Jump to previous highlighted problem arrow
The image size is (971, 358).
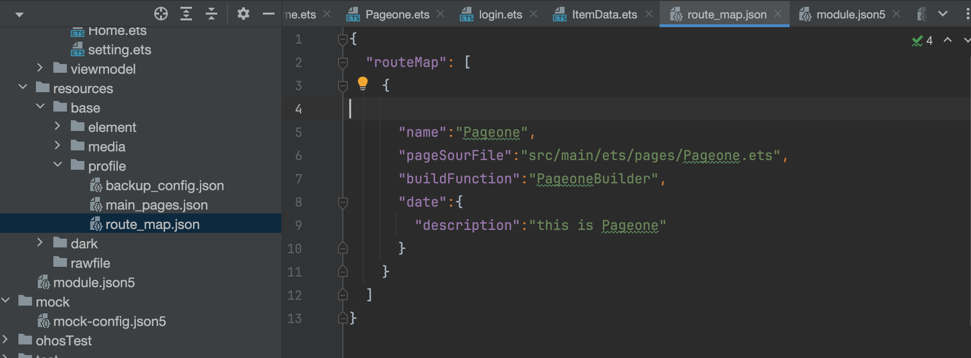(947, 40)
